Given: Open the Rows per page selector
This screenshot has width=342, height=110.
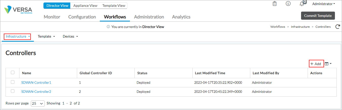Looking at the screenshot, I should [38, 103].
